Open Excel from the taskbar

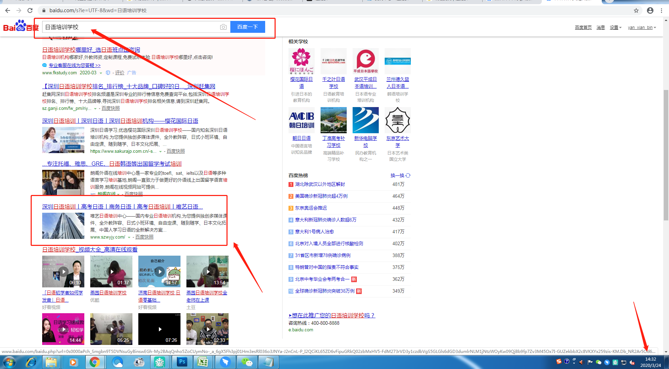pos(203,362)
